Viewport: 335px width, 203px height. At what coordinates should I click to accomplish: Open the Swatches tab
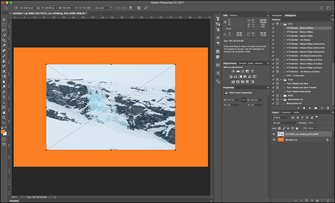(x=243, y=63)
